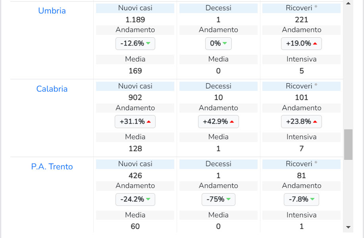Click the green down arrow beside -12.6%

click(x=148, y=43)
